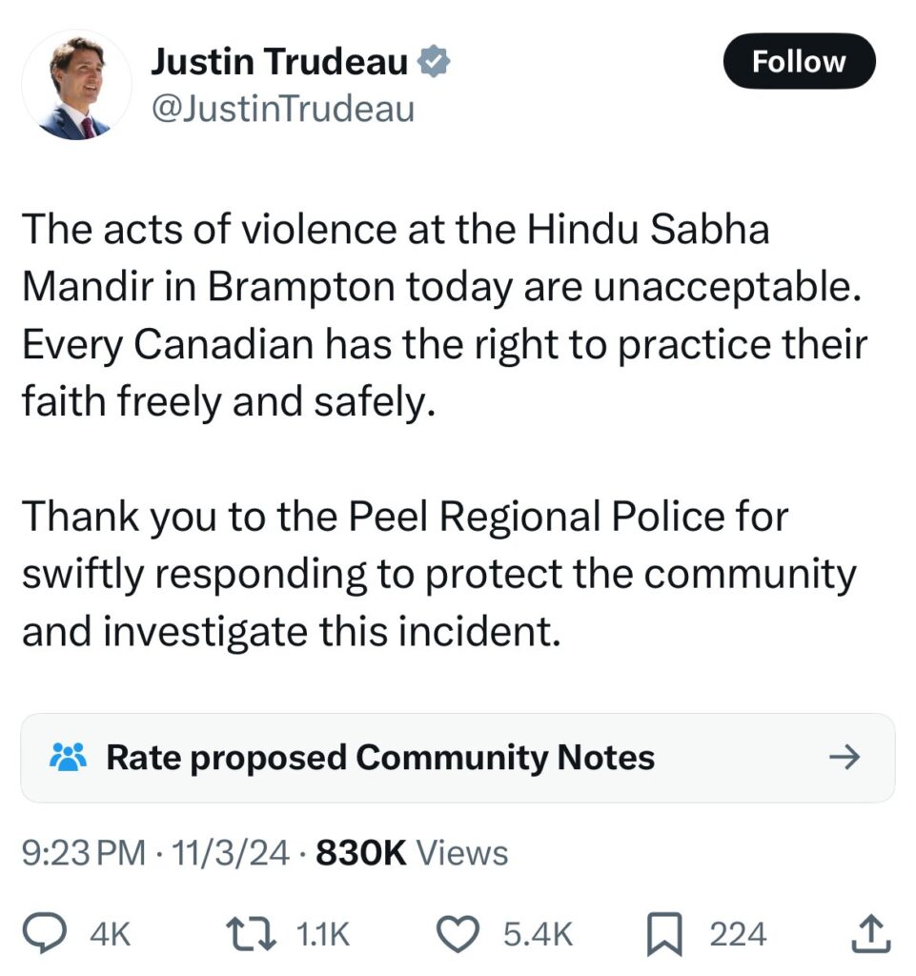Bookmark the post with the bookmark icon

coord(664,934)
